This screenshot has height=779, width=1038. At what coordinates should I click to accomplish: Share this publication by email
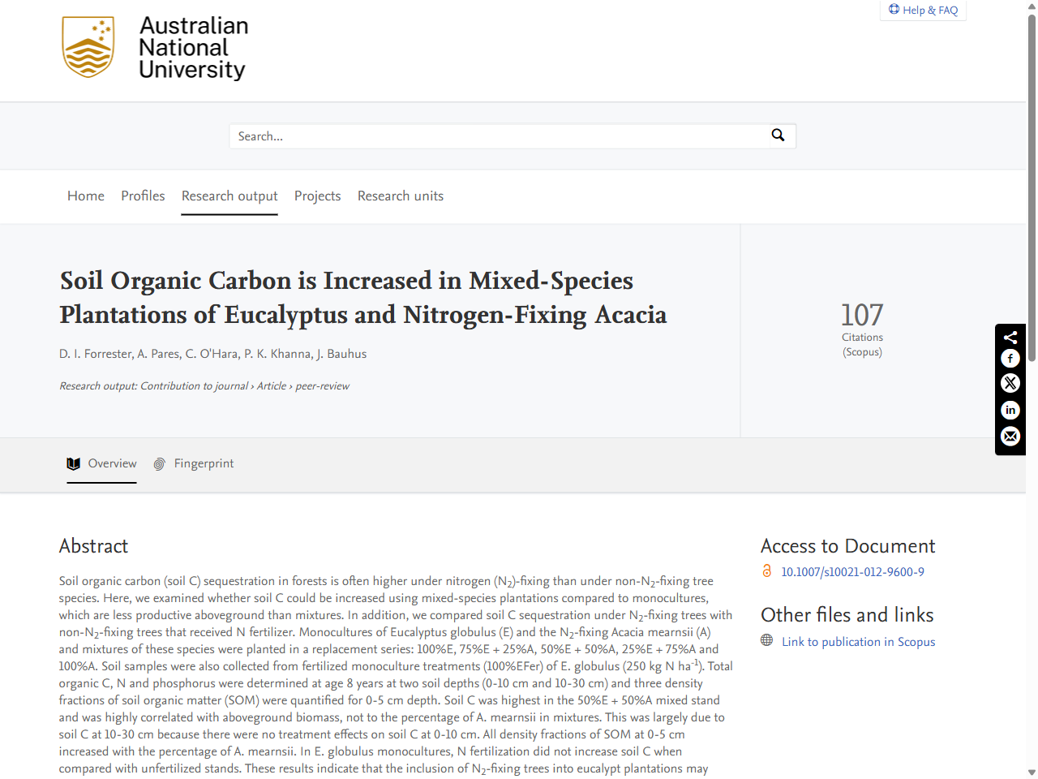[x=1010, y=437]
